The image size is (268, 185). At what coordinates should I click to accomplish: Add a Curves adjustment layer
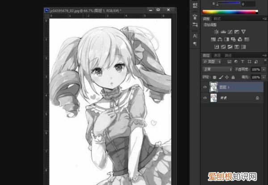pos(230,32)
